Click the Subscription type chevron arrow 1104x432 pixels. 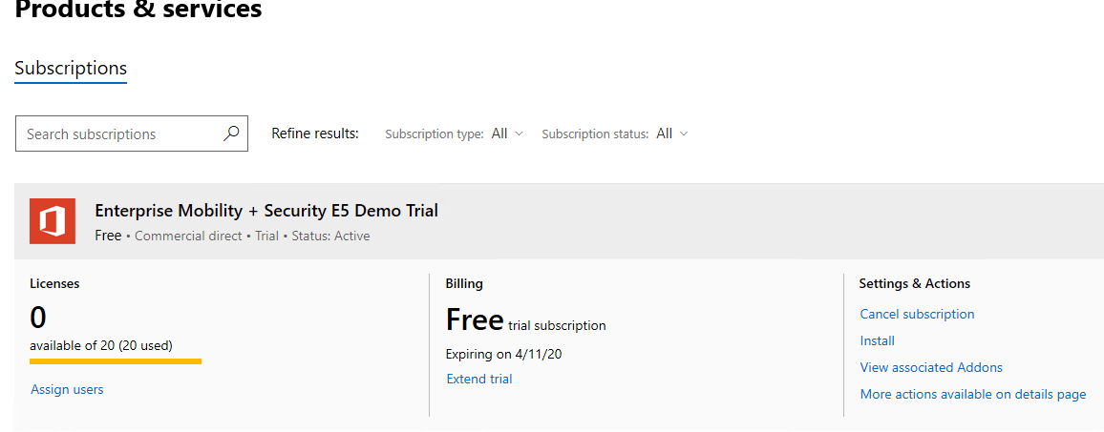519,134
